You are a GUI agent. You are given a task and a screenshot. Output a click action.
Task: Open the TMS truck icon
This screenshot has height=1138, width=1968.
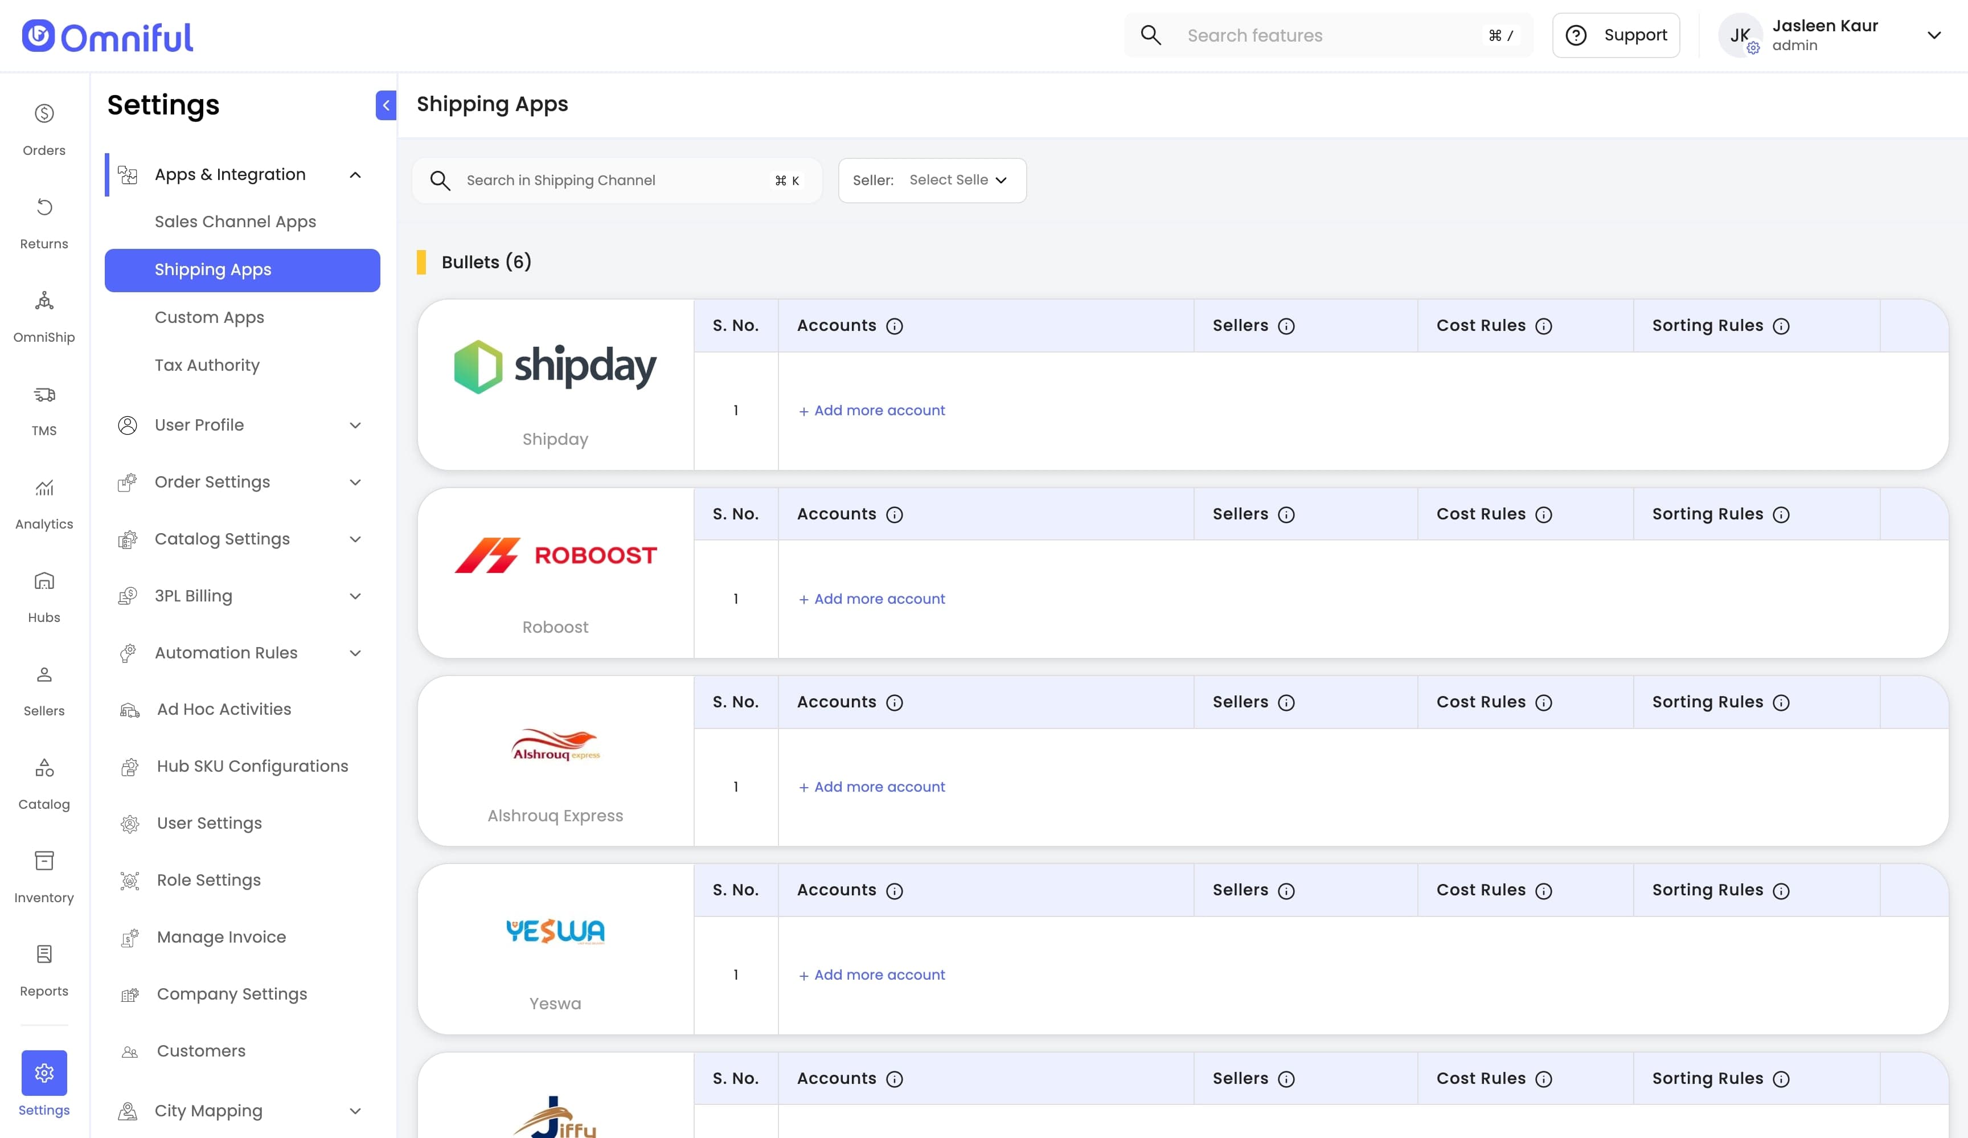(x=44, y=395)
